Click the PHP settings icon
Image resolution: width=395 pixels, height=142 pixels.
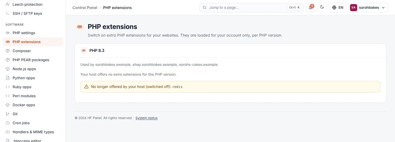click(x=8, y=33)
